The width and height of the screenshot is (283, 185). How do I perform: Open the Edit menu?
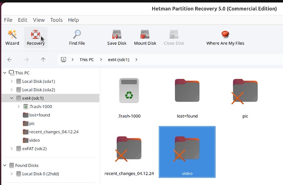(23, 20)
